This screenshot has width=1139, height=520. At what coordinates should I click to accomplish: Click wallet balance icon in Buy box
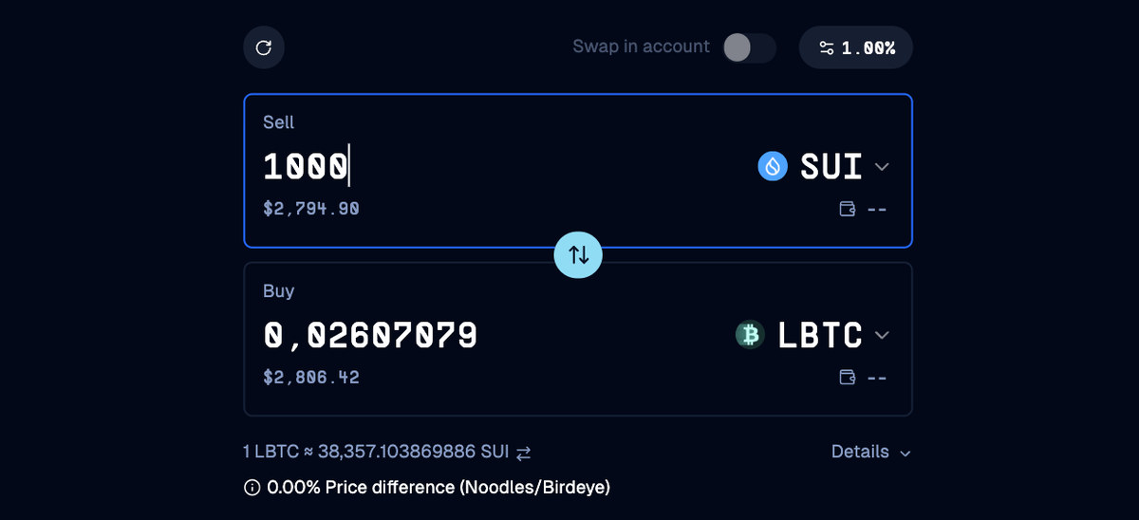coord(849,378)
